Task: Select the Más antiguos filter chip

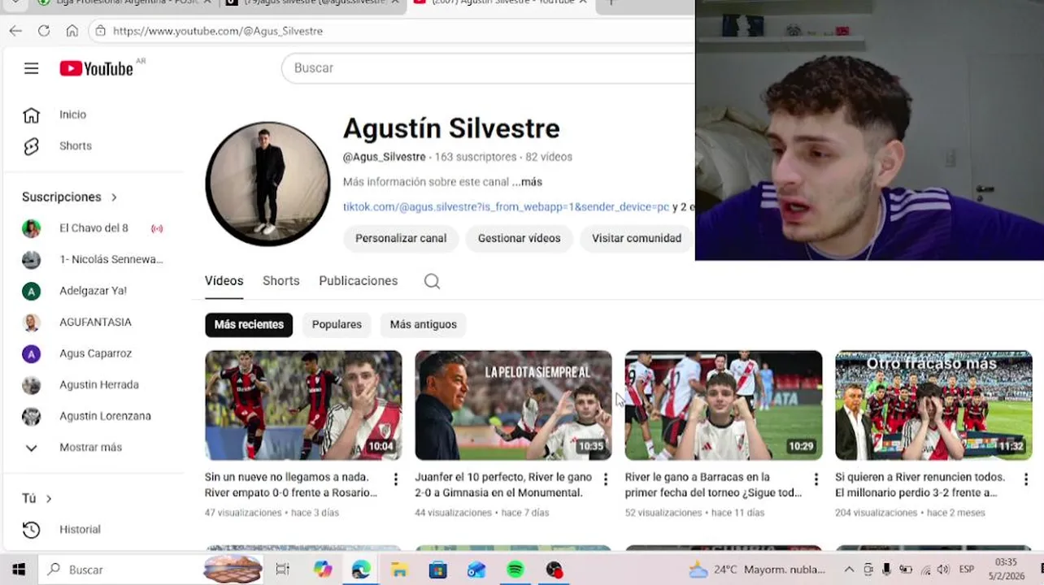Action: (x=423, y=324)
